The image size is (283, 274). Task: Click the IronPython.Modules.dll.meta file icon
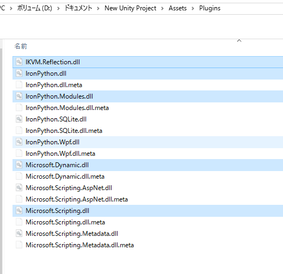pyautogui.click(x=19, y=108)
